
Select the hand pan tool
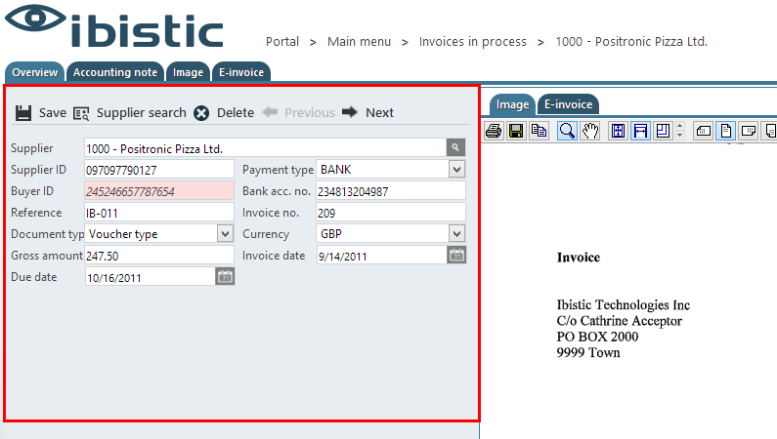coord(590,131)
